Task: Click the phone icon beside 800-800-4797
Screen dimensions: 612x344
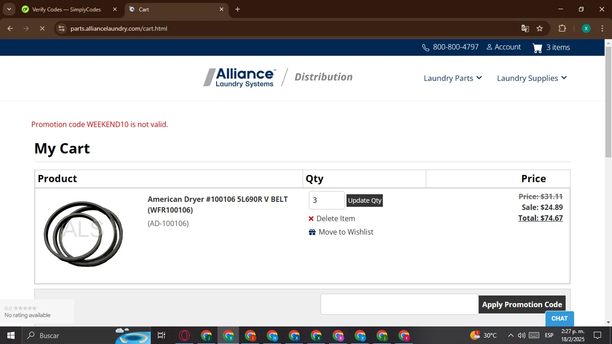Action: [x=426, y=48]
